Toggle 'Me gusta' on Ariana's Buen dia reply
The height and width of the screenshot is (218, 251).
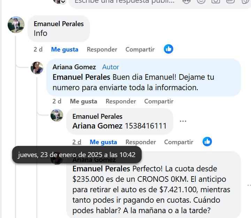coord(84,101)
